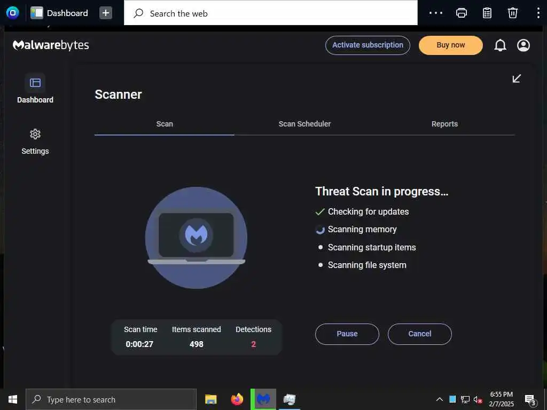Screen dimensions: 547x410
Task: Click the taskbar clock and date
Action: (501, 399)
